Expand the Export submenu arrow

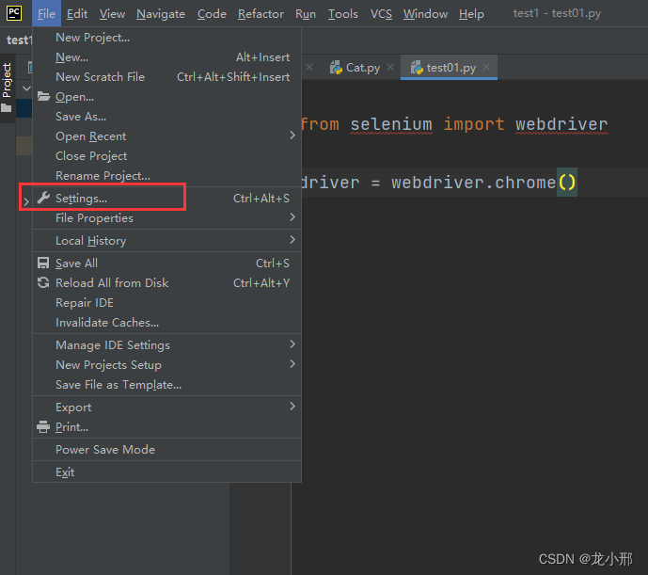pyautogui.click(x=292, y=407)
